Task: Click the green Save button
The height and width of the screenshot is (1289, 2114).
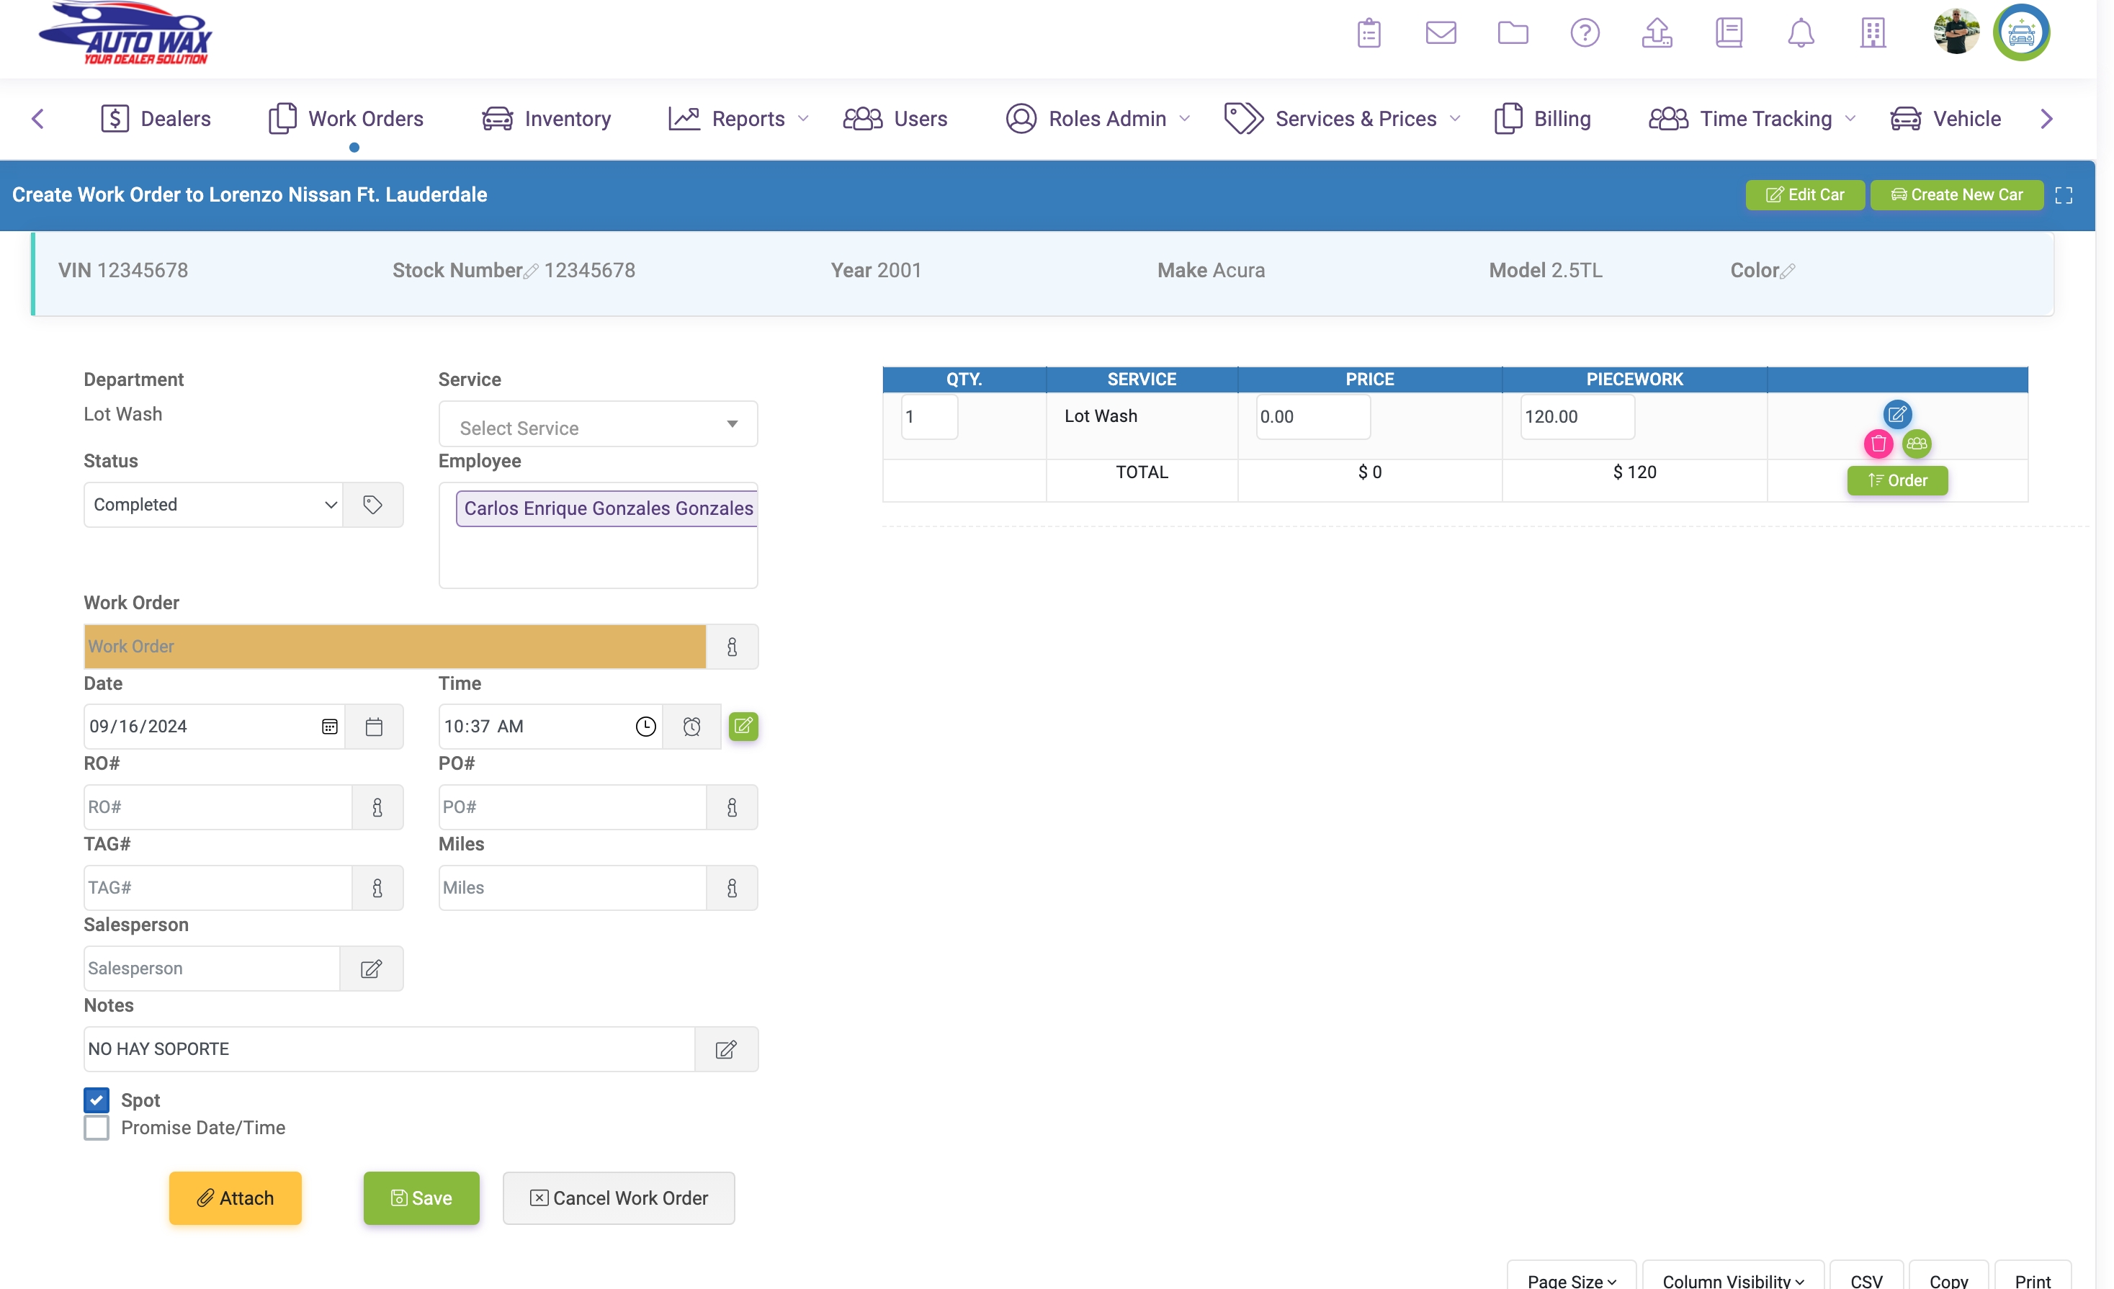Action: click(421, 1198)
